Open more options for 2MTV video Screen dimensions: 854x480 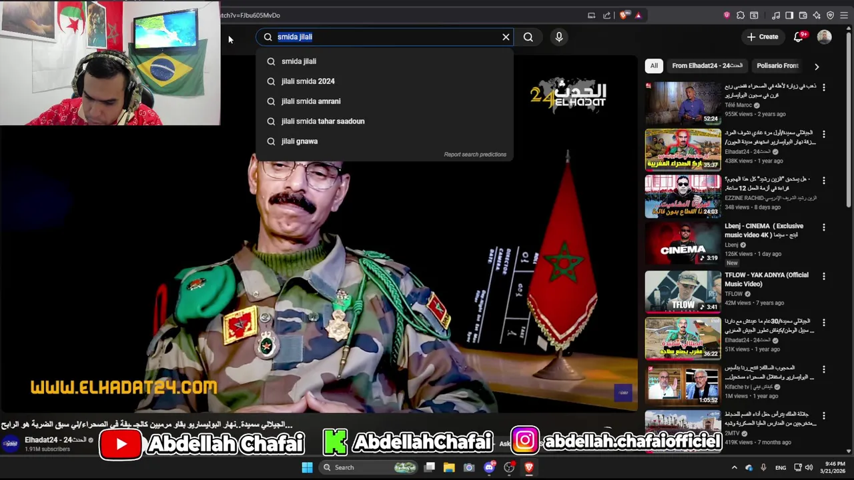[x=823, y=416]
